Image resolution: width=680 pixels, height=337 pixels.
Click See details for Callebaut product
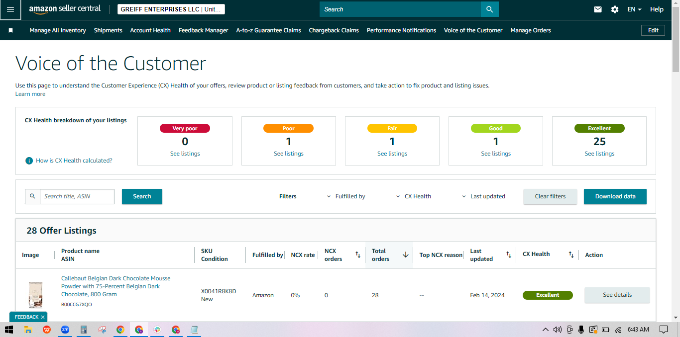click(x=617, y=295)
